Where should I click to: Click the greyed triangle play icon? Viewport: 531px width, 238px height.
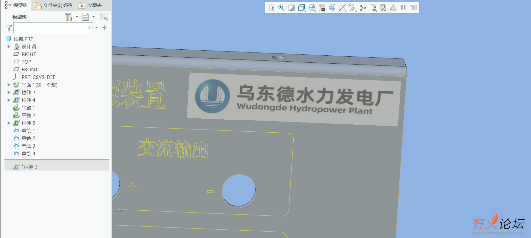(393, 8)
